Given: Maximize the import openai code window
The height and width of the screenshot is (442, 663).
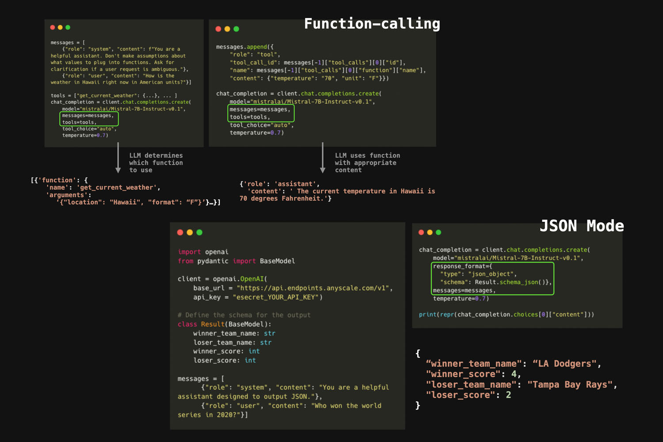Looking at the screenshot, I should tap(199, 232).
